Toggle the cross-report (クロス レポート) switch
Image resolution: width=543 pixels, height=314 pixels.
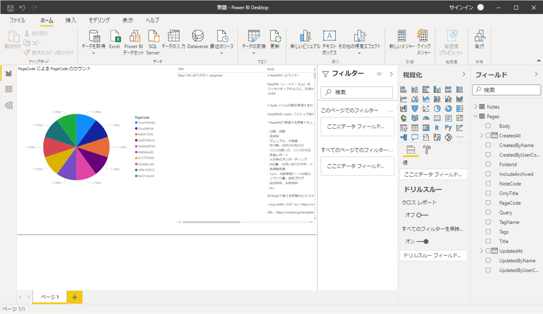(422, 215)
